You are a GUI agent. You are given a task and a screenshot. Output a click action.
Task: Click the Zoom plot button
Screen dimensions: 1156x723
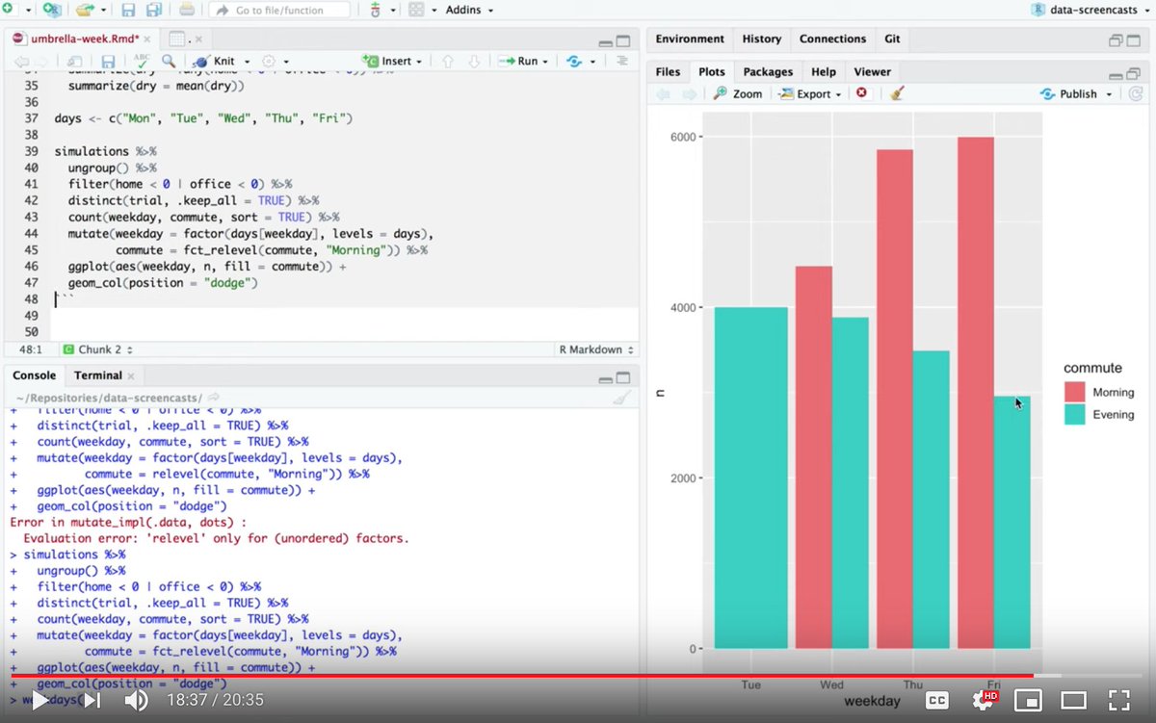[738, 93]
